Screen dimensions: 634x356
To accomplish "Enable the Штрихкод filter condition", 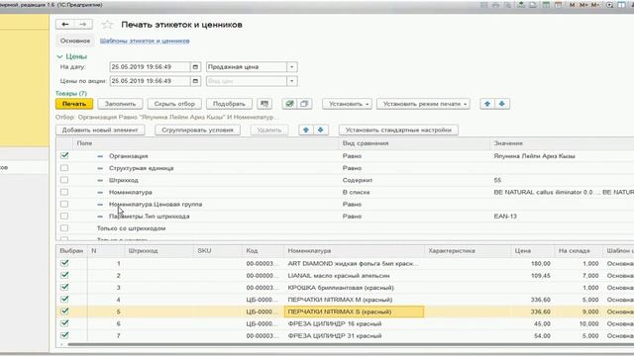I will pyautogui.click(x=64, y=180).
